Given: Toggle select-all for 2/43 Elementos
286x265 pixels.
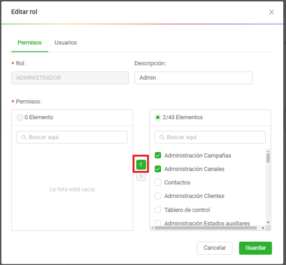Looking at the screenshot, I should tap(158, 117).
